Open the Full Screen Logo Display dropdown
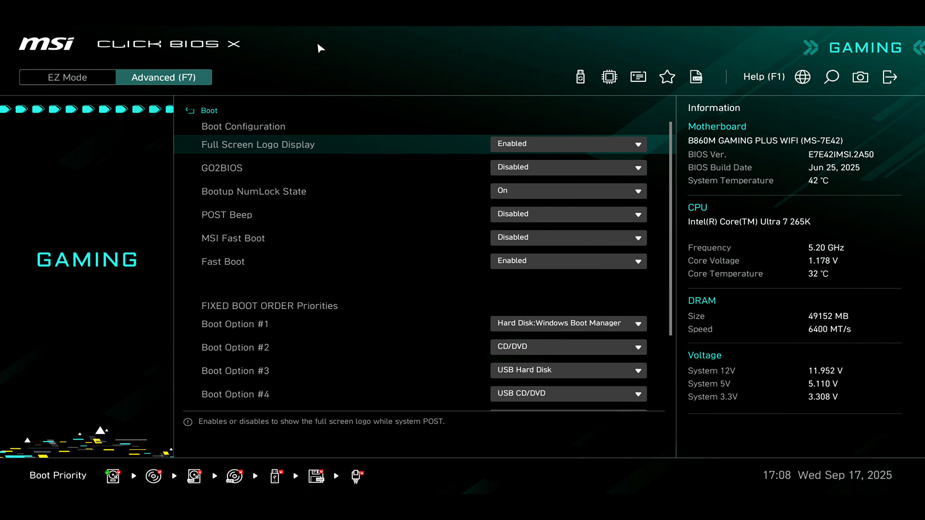Screen dimensions: 925x520 pyautogui.click(x=568, y=144)
